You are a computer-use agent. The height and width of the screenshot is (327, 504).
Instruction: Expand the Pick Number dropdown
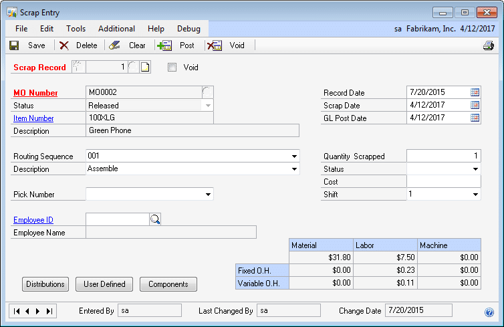[x=208, y=195]
